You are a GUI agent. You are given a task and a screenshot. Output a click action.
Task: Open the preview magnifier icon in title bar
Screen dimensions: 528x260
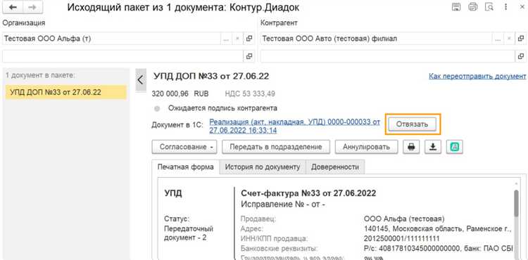click(489, 7)
